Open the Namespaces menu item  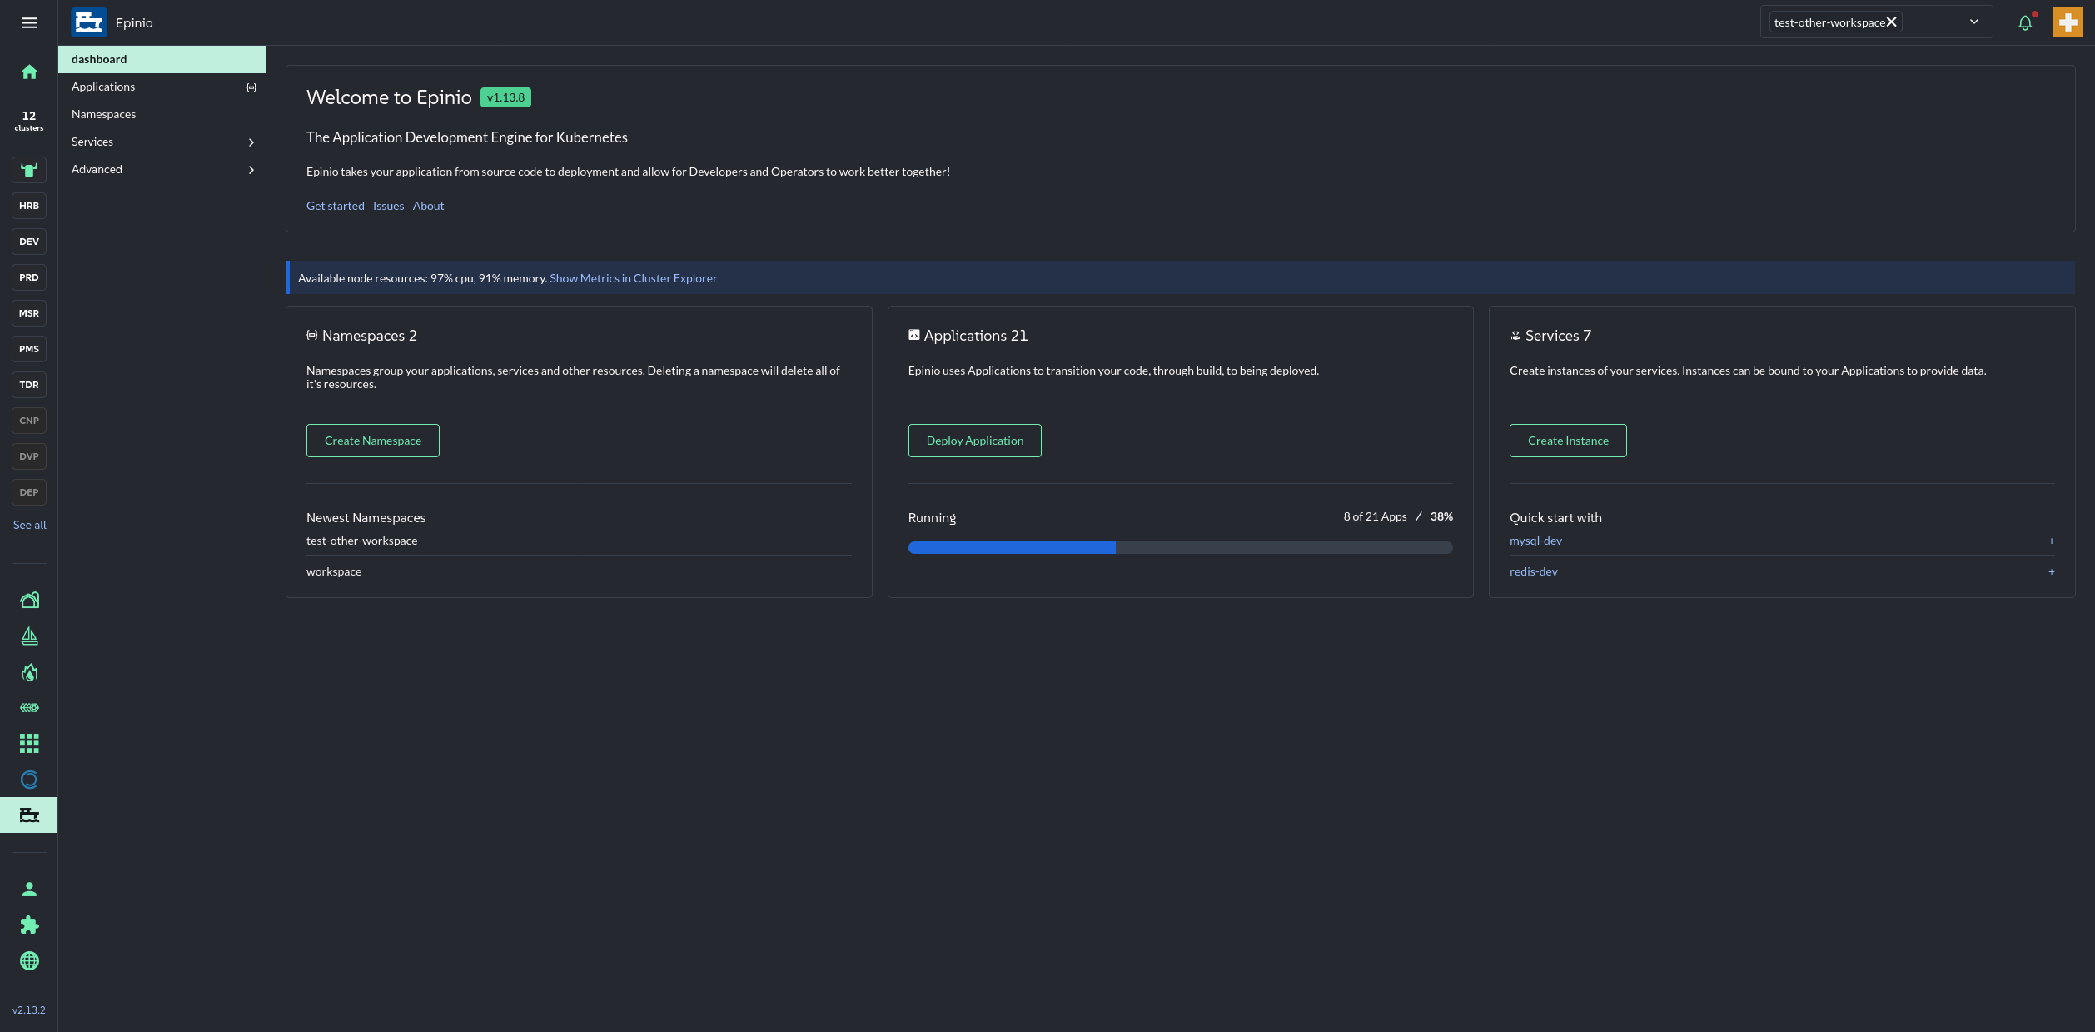(103, 113)
